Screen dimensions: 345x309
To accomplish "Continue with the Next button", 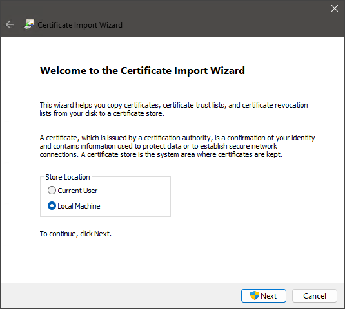I will (264, 296).
